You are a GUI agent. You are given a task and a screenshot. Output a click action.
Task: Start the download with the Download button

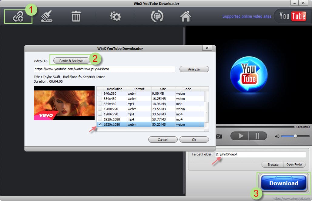(284, 183)
